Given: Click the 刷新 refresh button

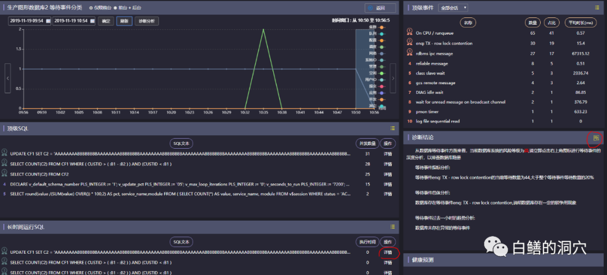Looking at the screenshot, I should 124,21.
